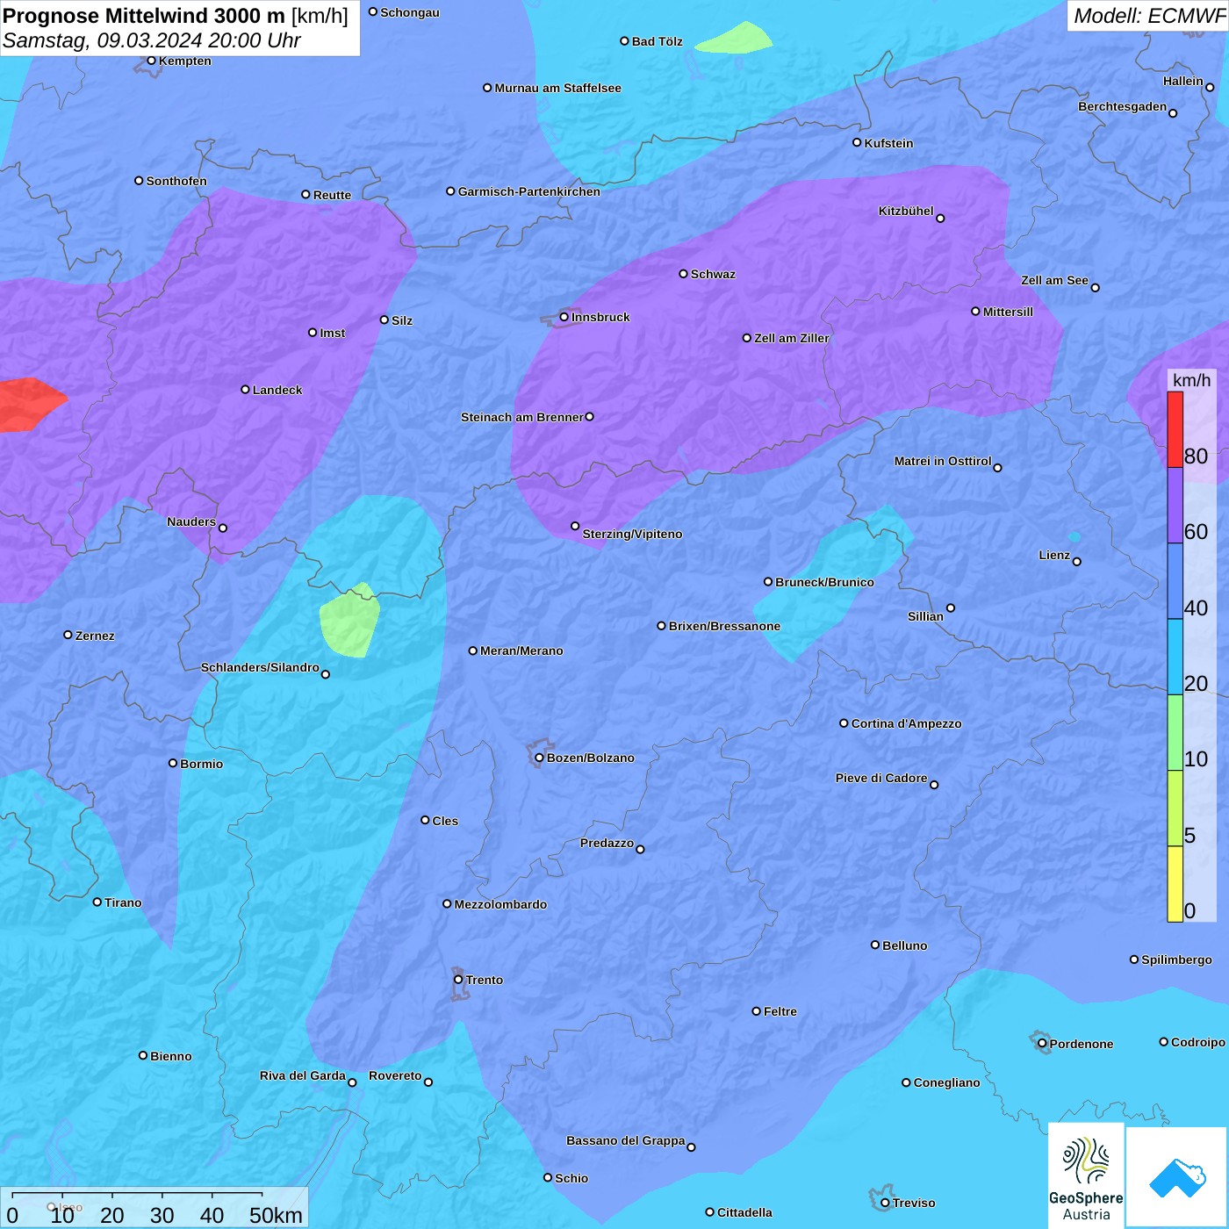
Task: Click the Berchtesgaden label
Action: (x=1122, y=106)
